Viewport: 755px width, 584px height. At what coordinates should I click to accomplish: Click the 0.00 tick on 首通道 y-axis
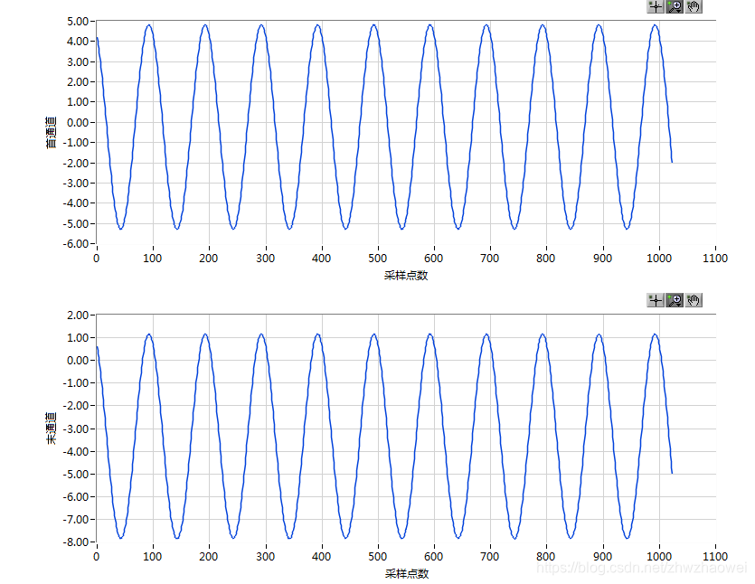[78, 122]
